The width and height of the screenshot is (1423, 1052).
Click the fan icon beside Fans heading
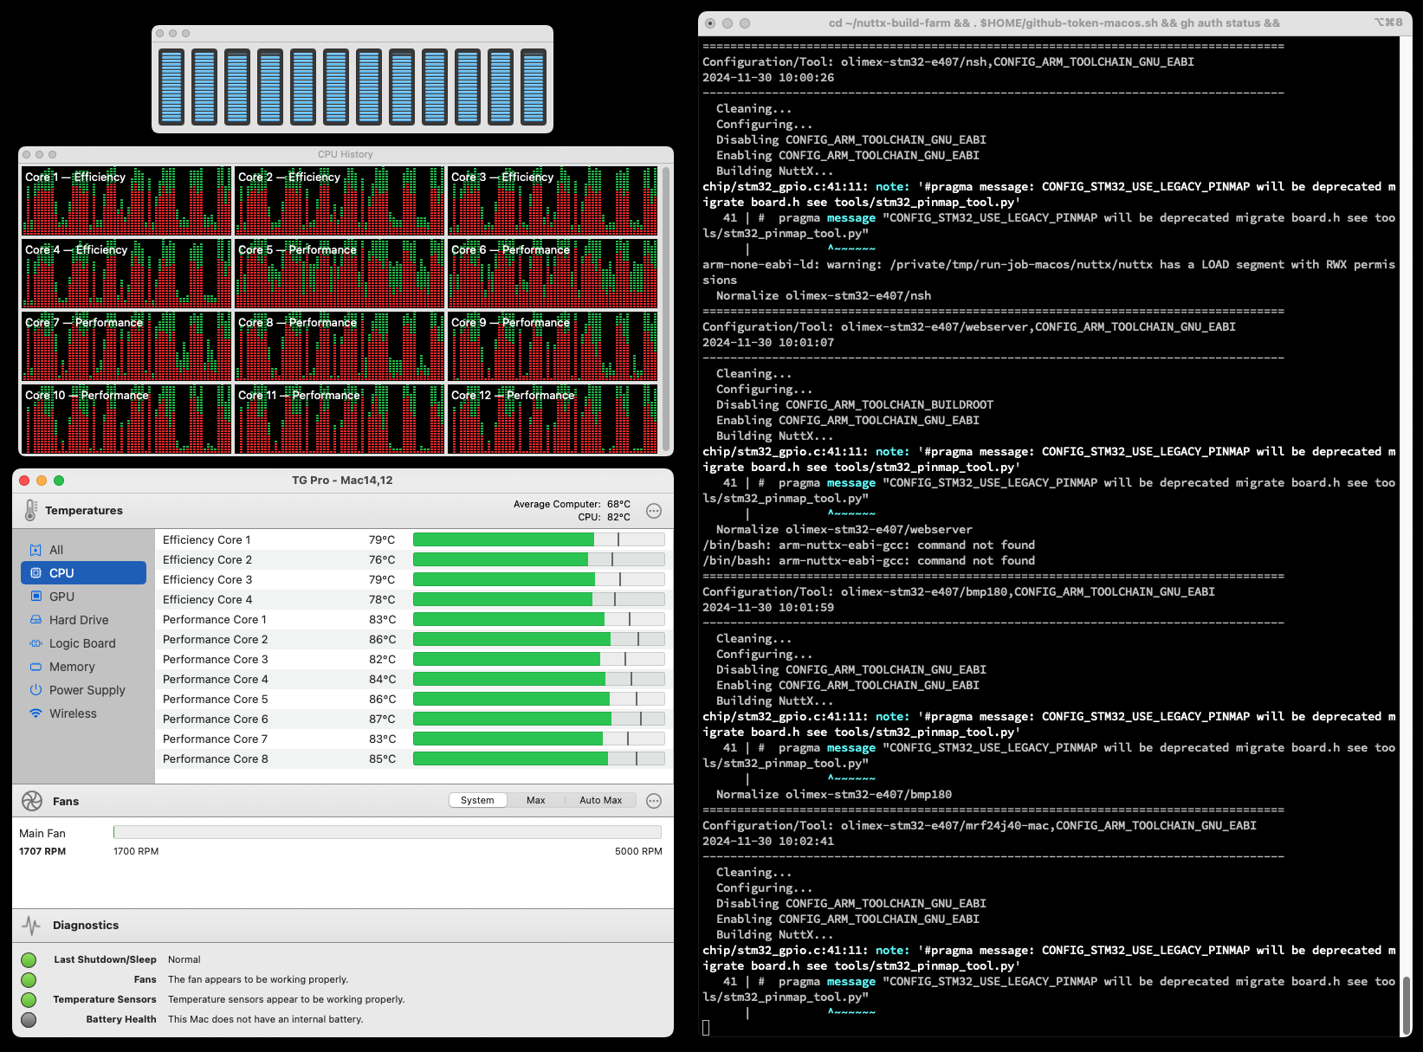coord(32,801)
